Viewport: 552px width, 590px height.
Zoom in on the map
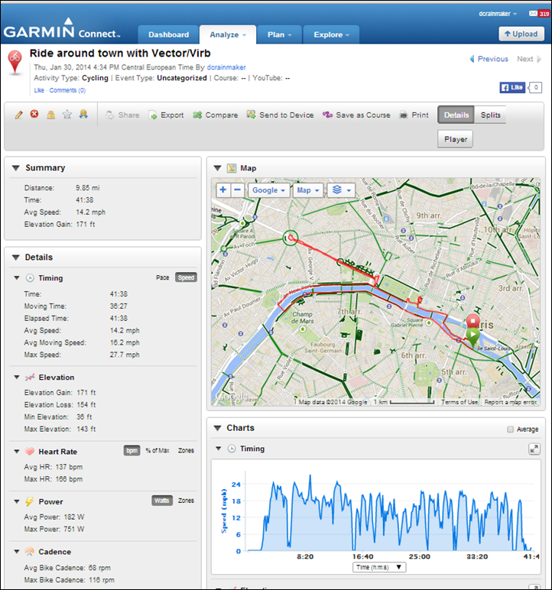pos(223,190)
